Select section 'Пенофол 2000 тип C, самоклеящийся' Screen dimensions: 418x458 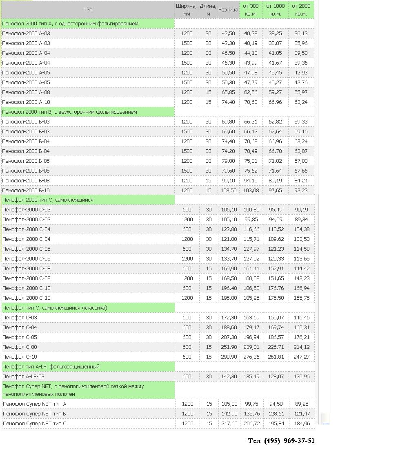[x=88, y=200]
